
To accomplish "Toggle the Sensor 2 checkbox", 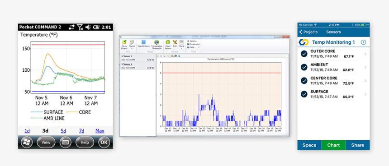I will point(123,64).
